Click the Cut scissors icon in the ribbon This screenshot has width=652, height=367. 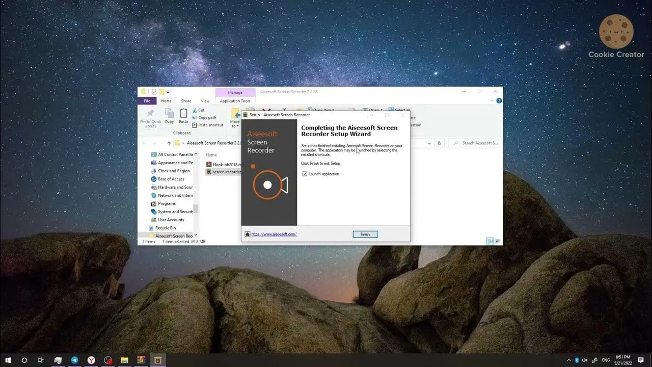pos(195,110)
